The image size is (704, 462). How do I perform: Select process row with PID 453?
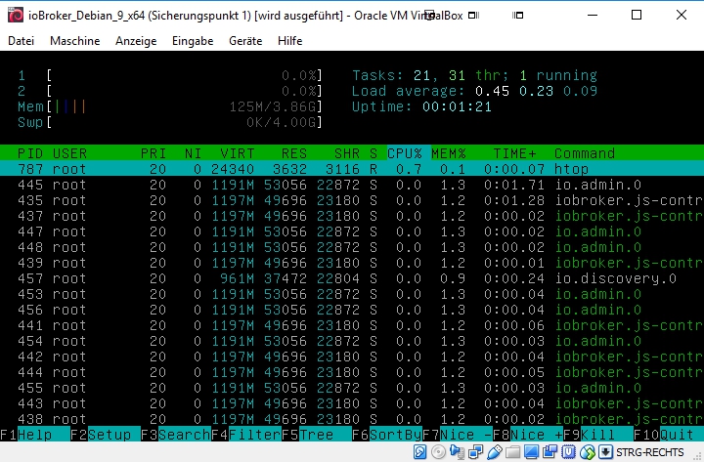[352, 294]
